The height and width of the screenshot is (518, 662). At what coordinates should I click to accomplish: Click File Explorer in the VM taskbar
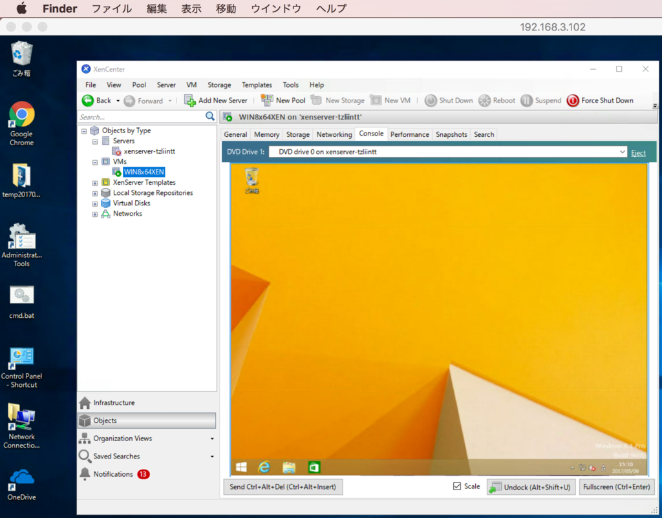(289, 467)
